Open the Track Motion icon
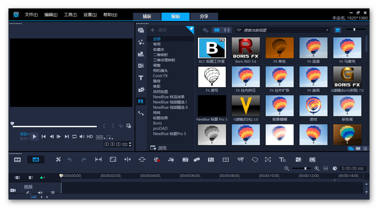 point(197,160)
